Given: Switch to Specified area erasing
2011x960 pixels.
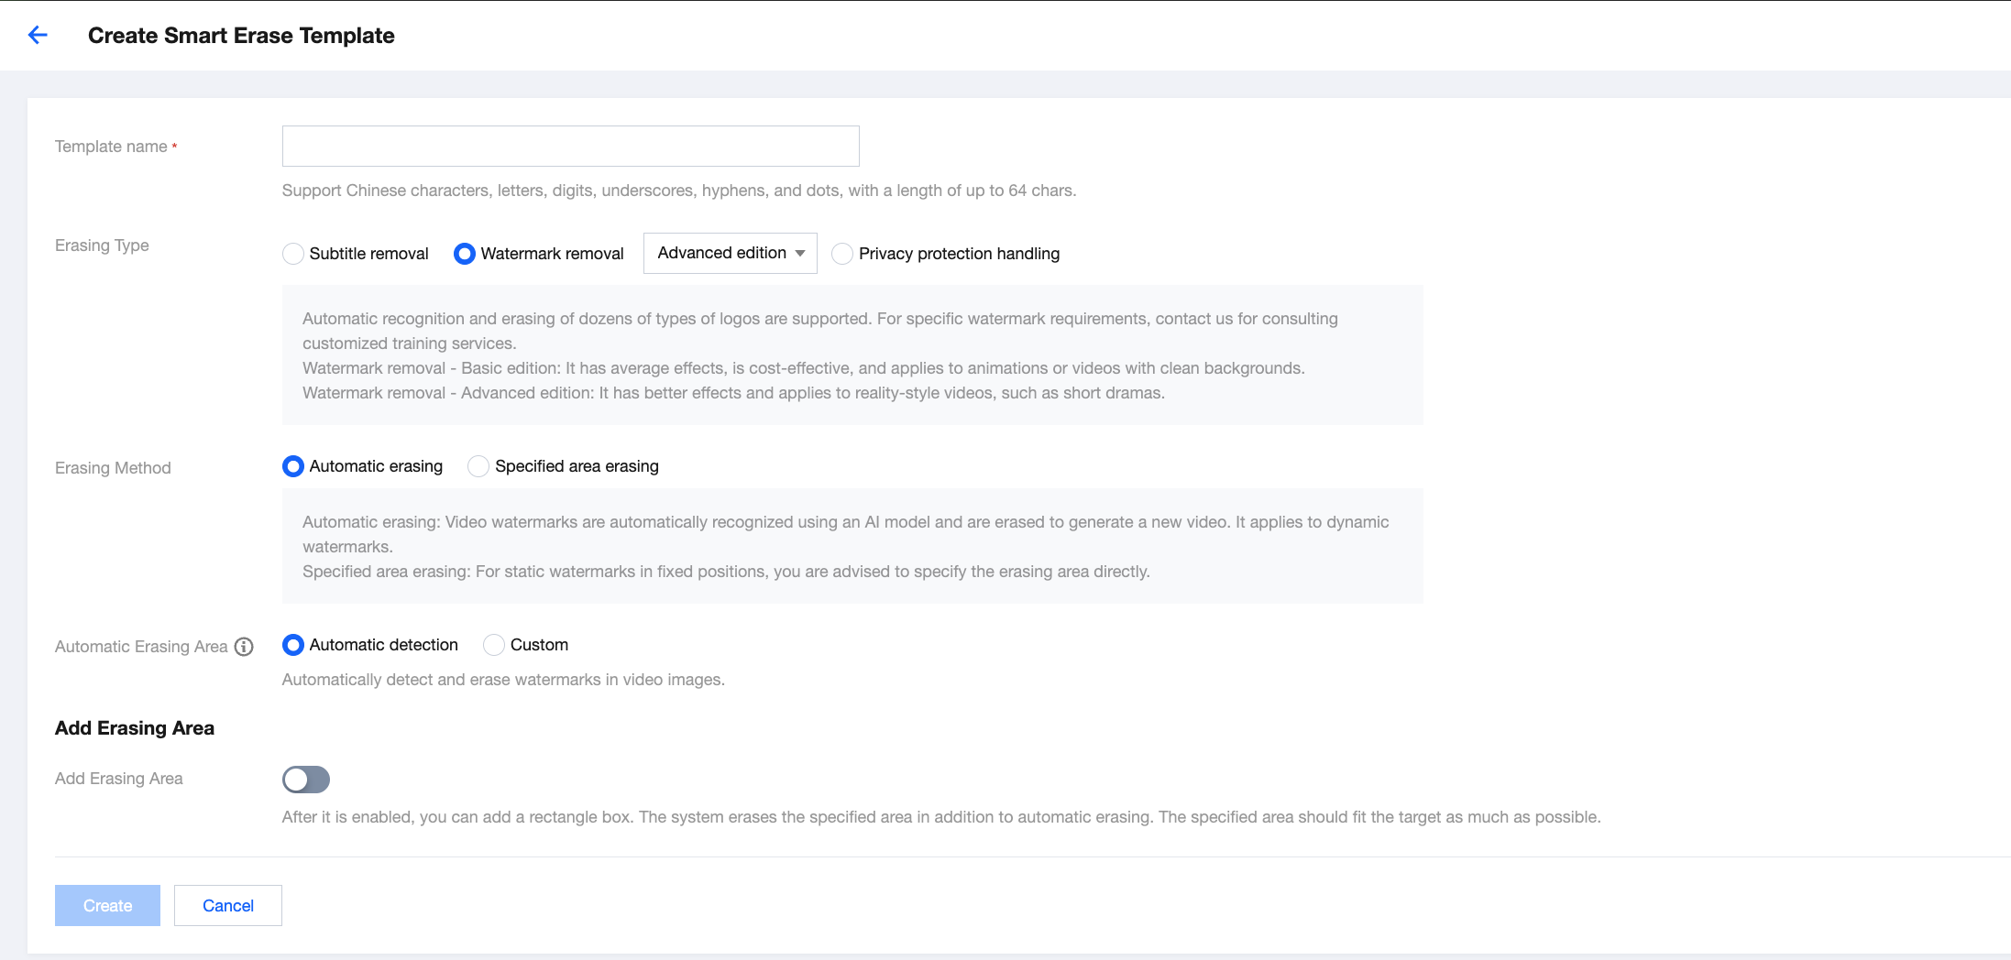Looking at the screenshot, I should 478,466.
